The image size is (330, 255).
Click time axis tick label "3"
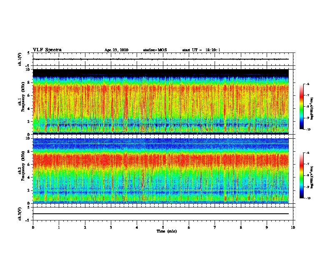pyautogui.click(x=111, y=227)
